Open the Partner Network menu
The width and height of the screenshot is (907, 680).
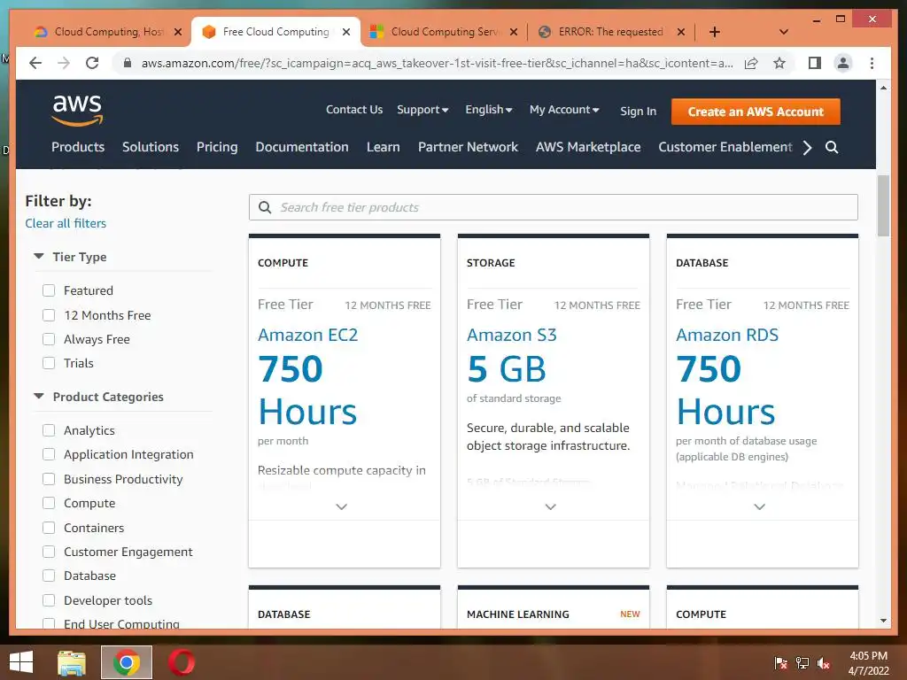[468, 147]
